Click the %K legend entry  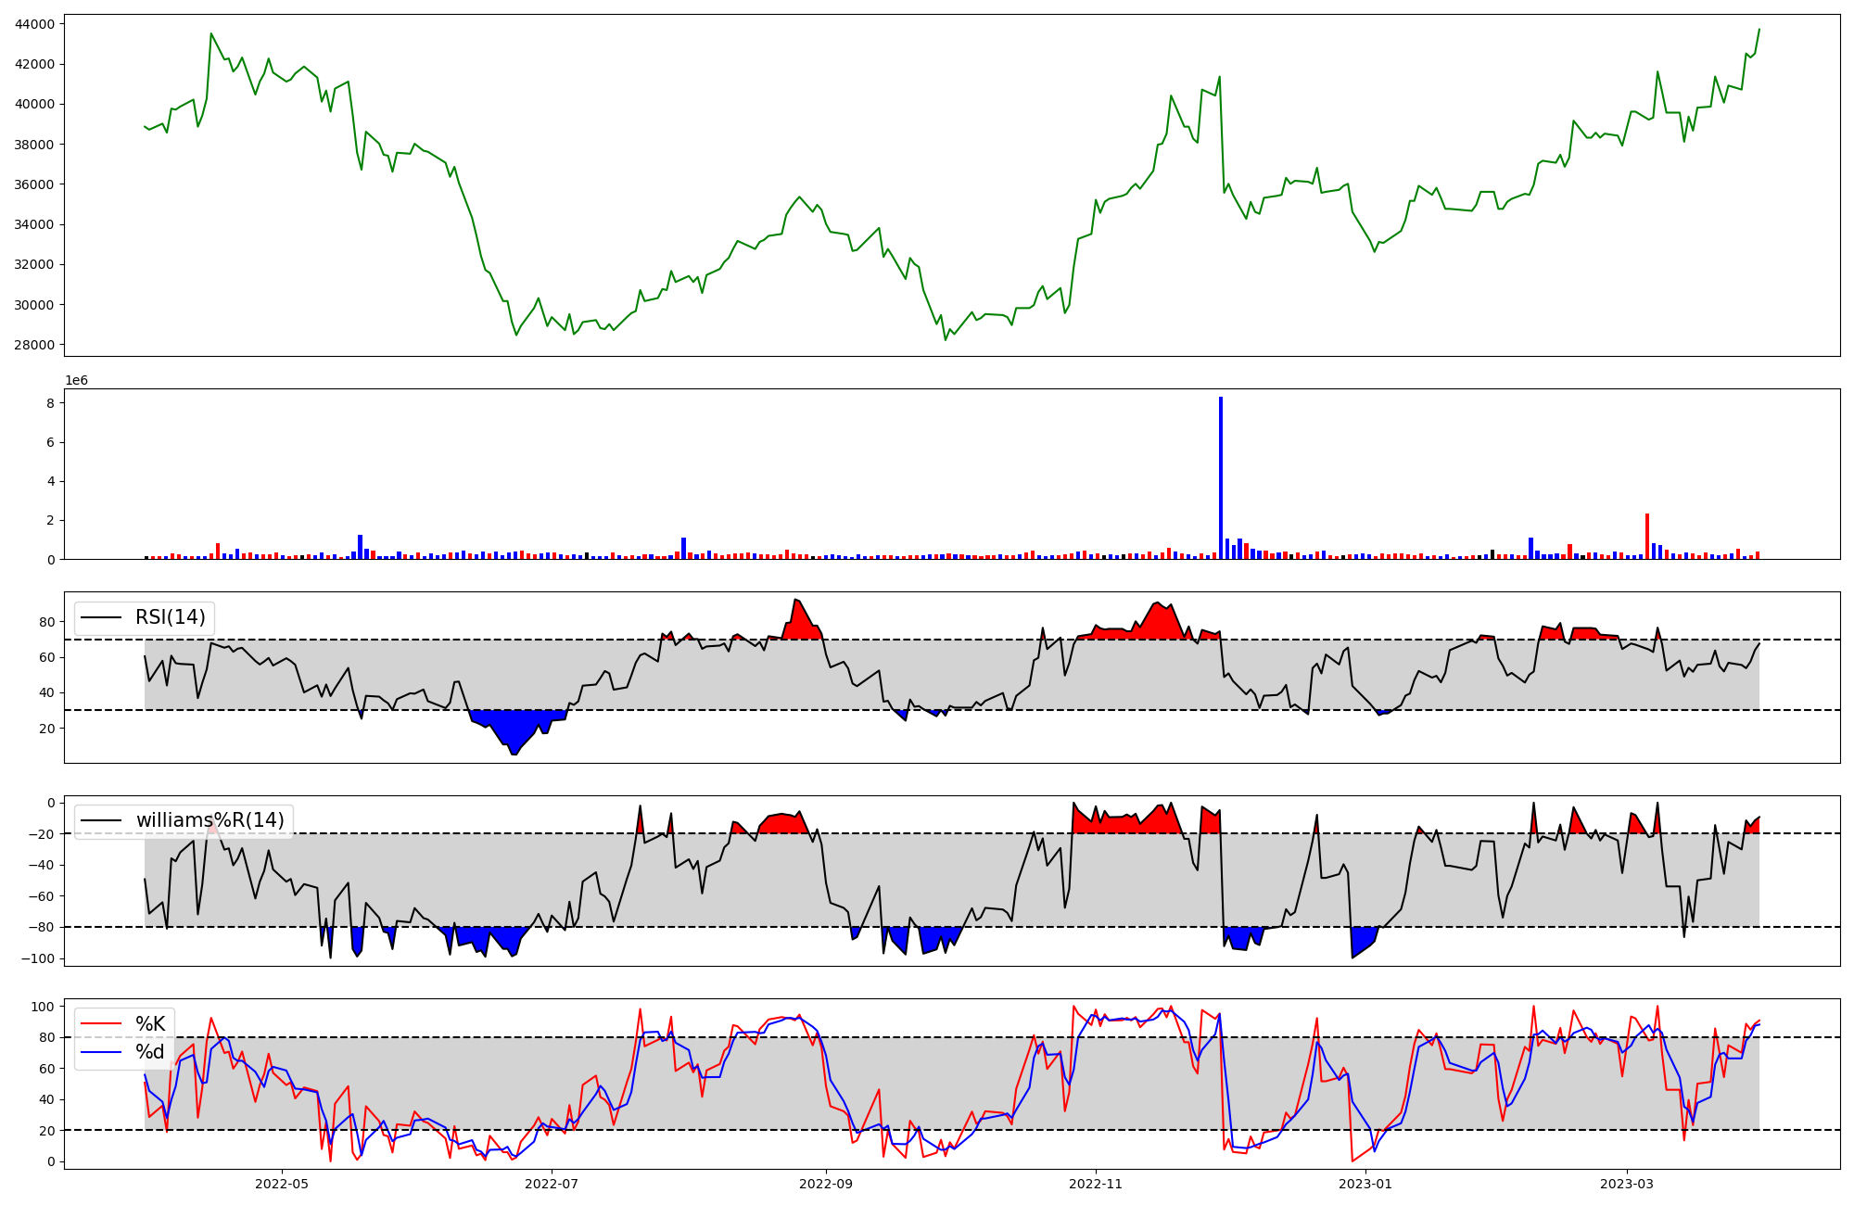pyautogui.click(x=150, y=1024)
